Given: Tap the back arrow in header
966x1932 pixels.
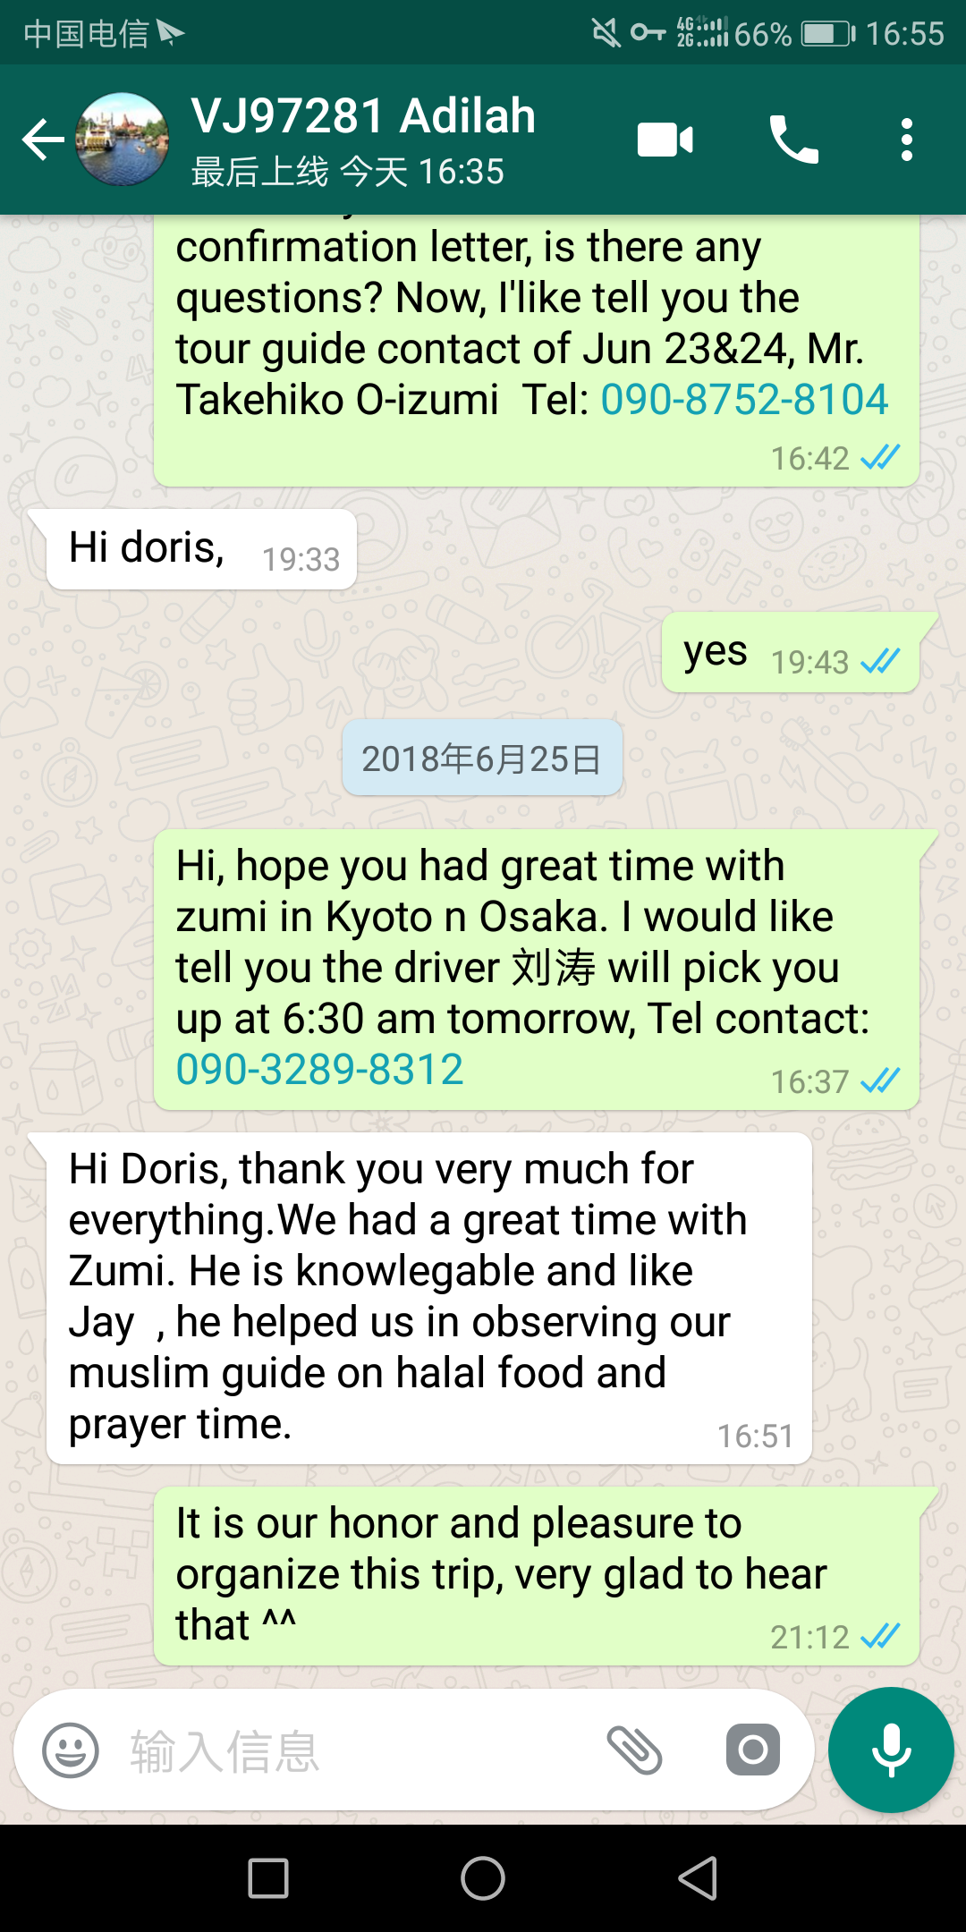Looking at the screenshot, I should point(43,140).
